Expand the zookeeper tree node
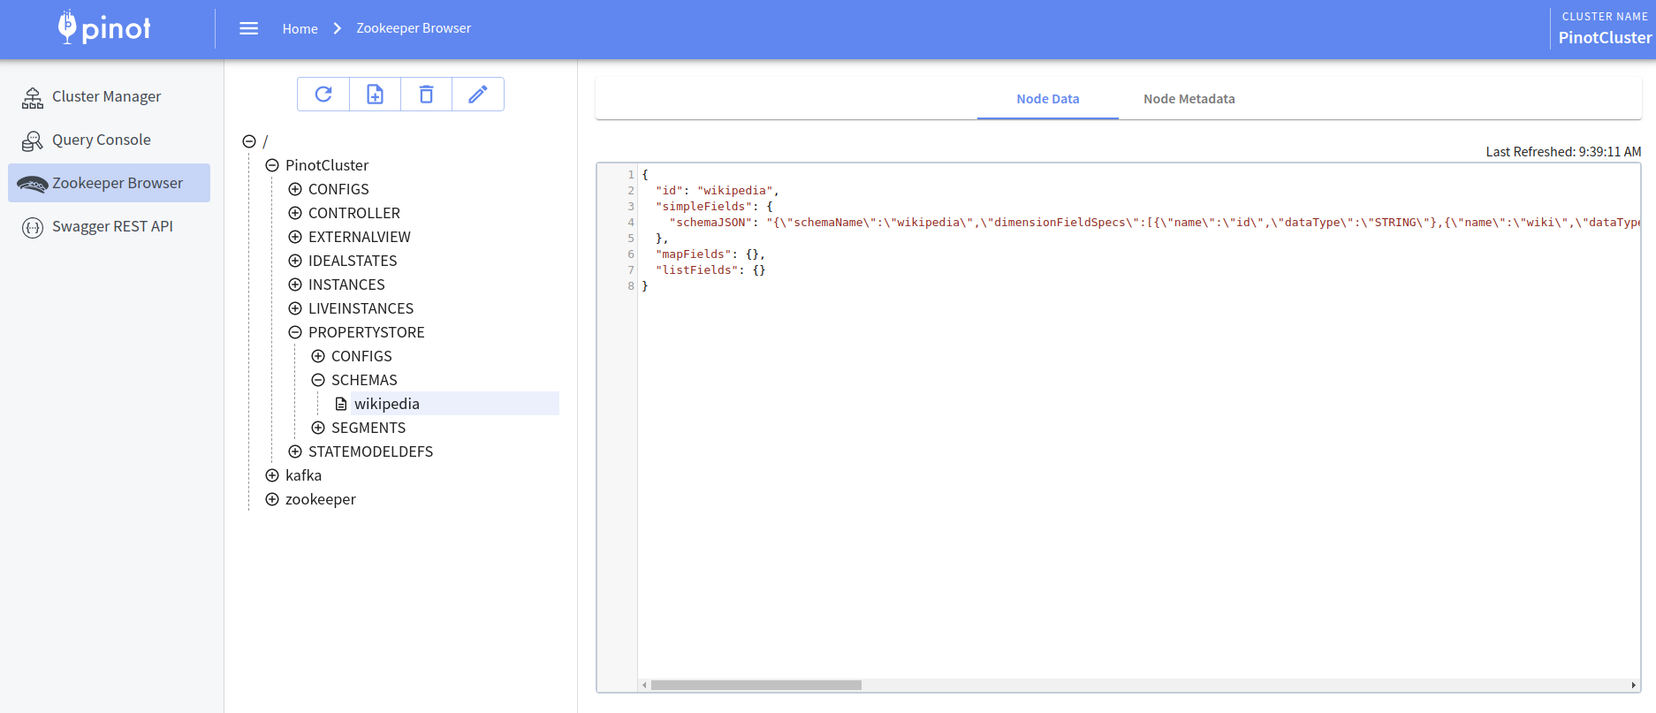 [x=272, y=499]
